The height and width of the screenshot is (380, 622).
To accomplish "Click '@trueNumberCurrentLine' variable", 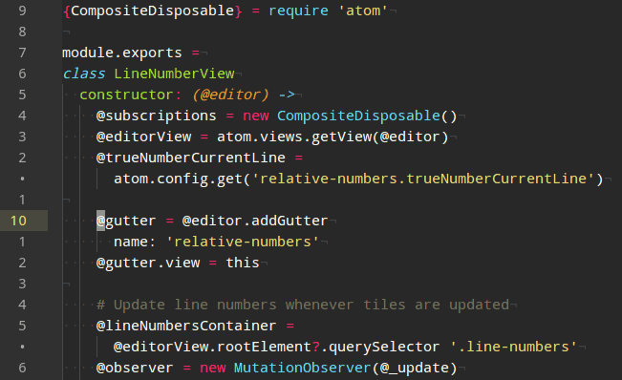I will pos(191,158).
